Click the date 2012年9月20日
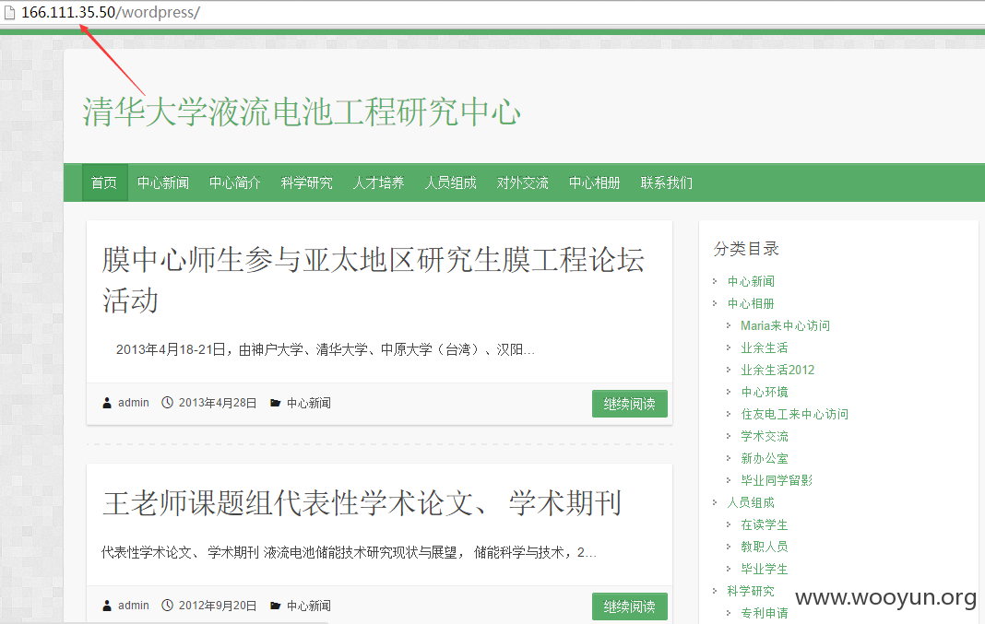 pyautogui.click(x=218, y=606)
